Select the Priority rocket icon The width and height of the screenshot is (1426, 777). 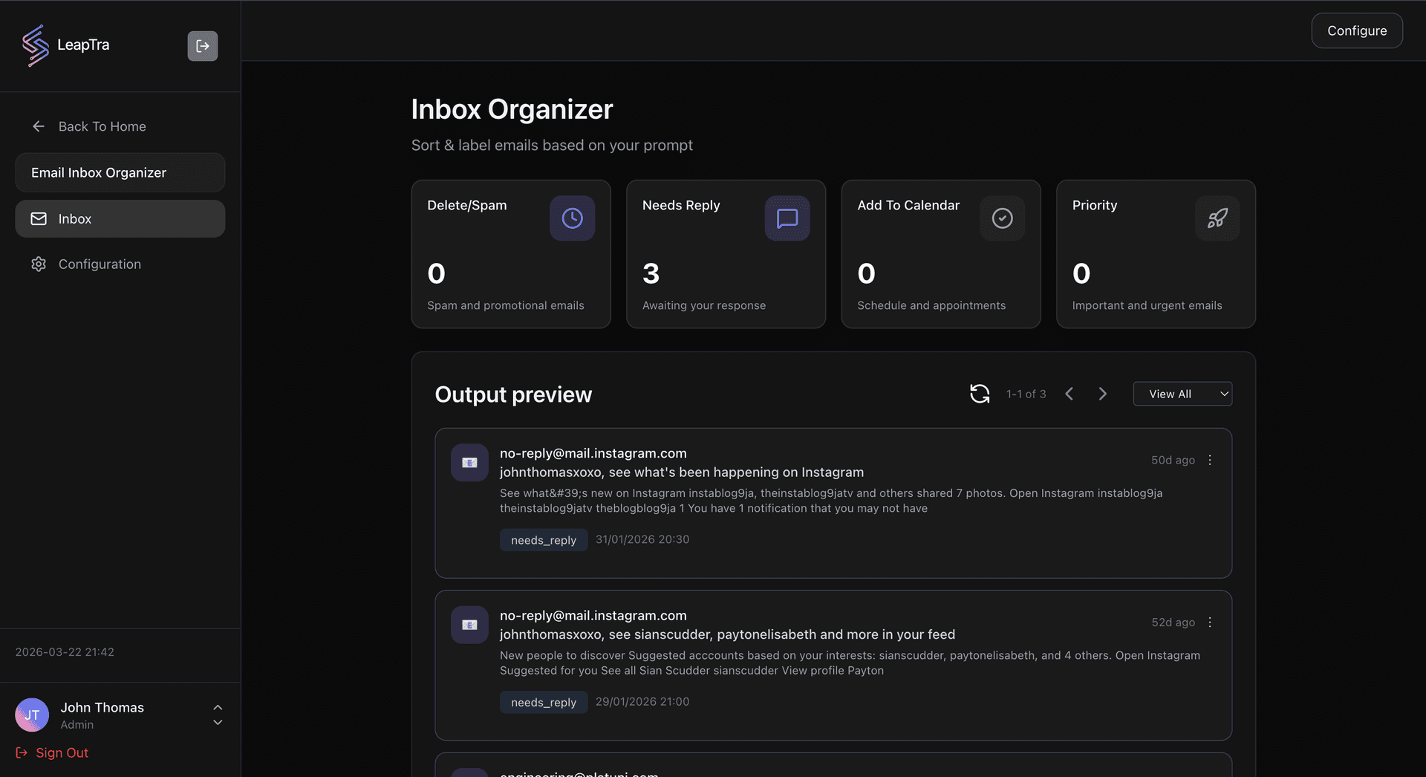pyautogui.click(x=1217, y=218)
